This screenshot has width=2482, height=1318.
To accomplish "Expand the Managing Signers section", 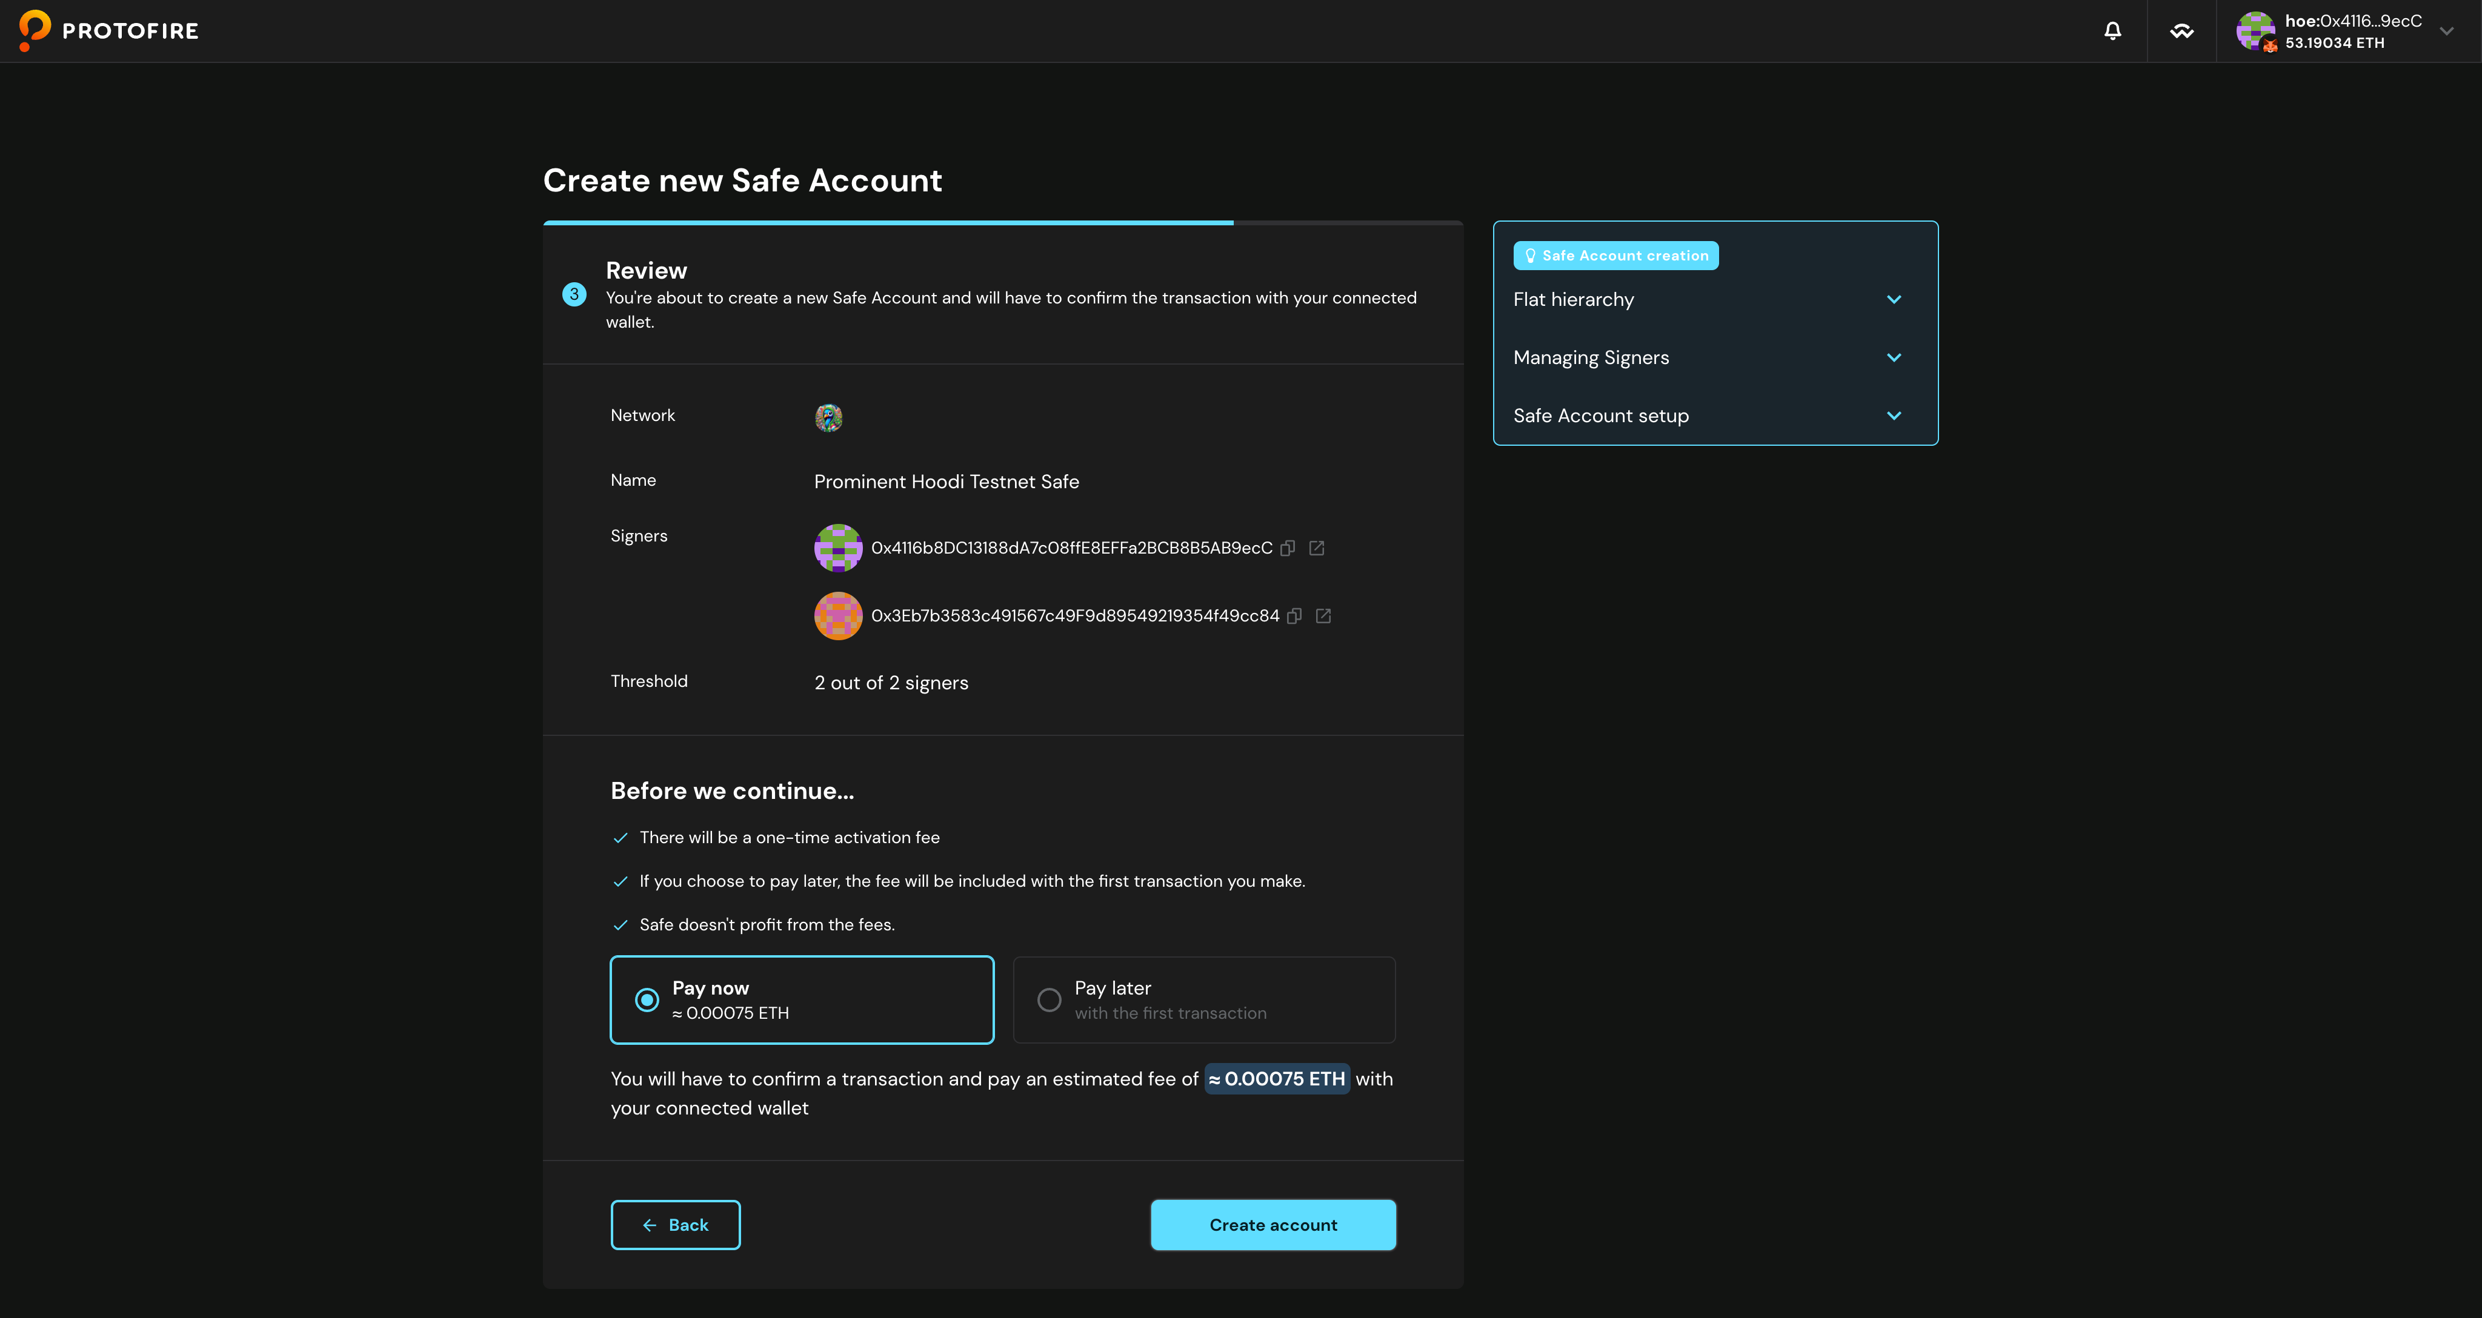I will (x=1714, y=357).
